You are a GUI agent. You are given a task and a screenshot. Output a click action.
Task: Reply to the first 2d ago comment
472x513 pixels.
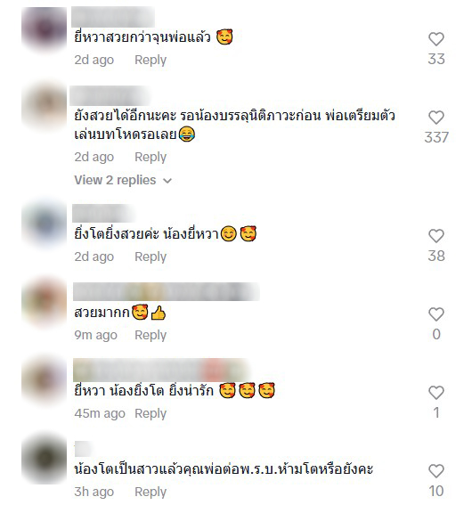(x=151, y=60)
